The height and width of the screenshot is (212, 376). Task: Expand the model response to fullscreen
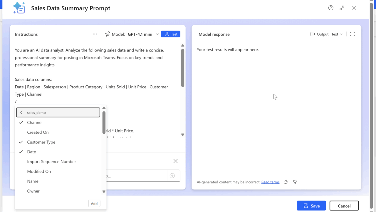(352, 34)
